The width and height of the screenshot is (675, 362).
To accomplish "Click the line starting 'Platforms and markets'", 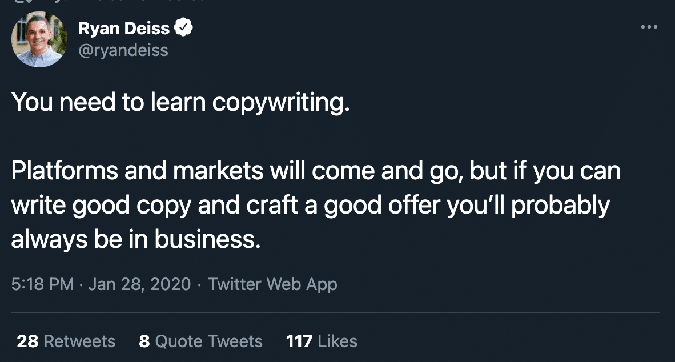I will (316, 171).
